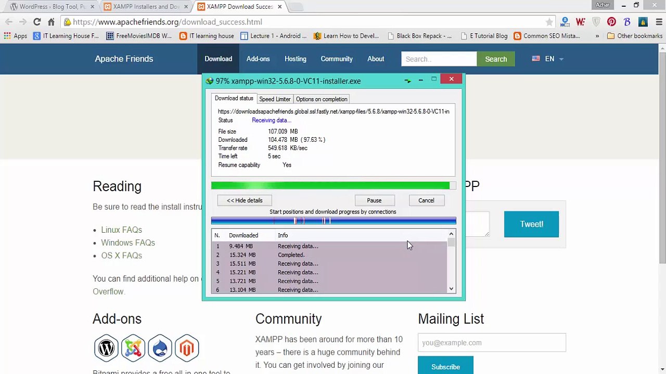Viewport: 666px width, 374px height.
Task: Click the green download progress bar
Action: click(333, 185)
